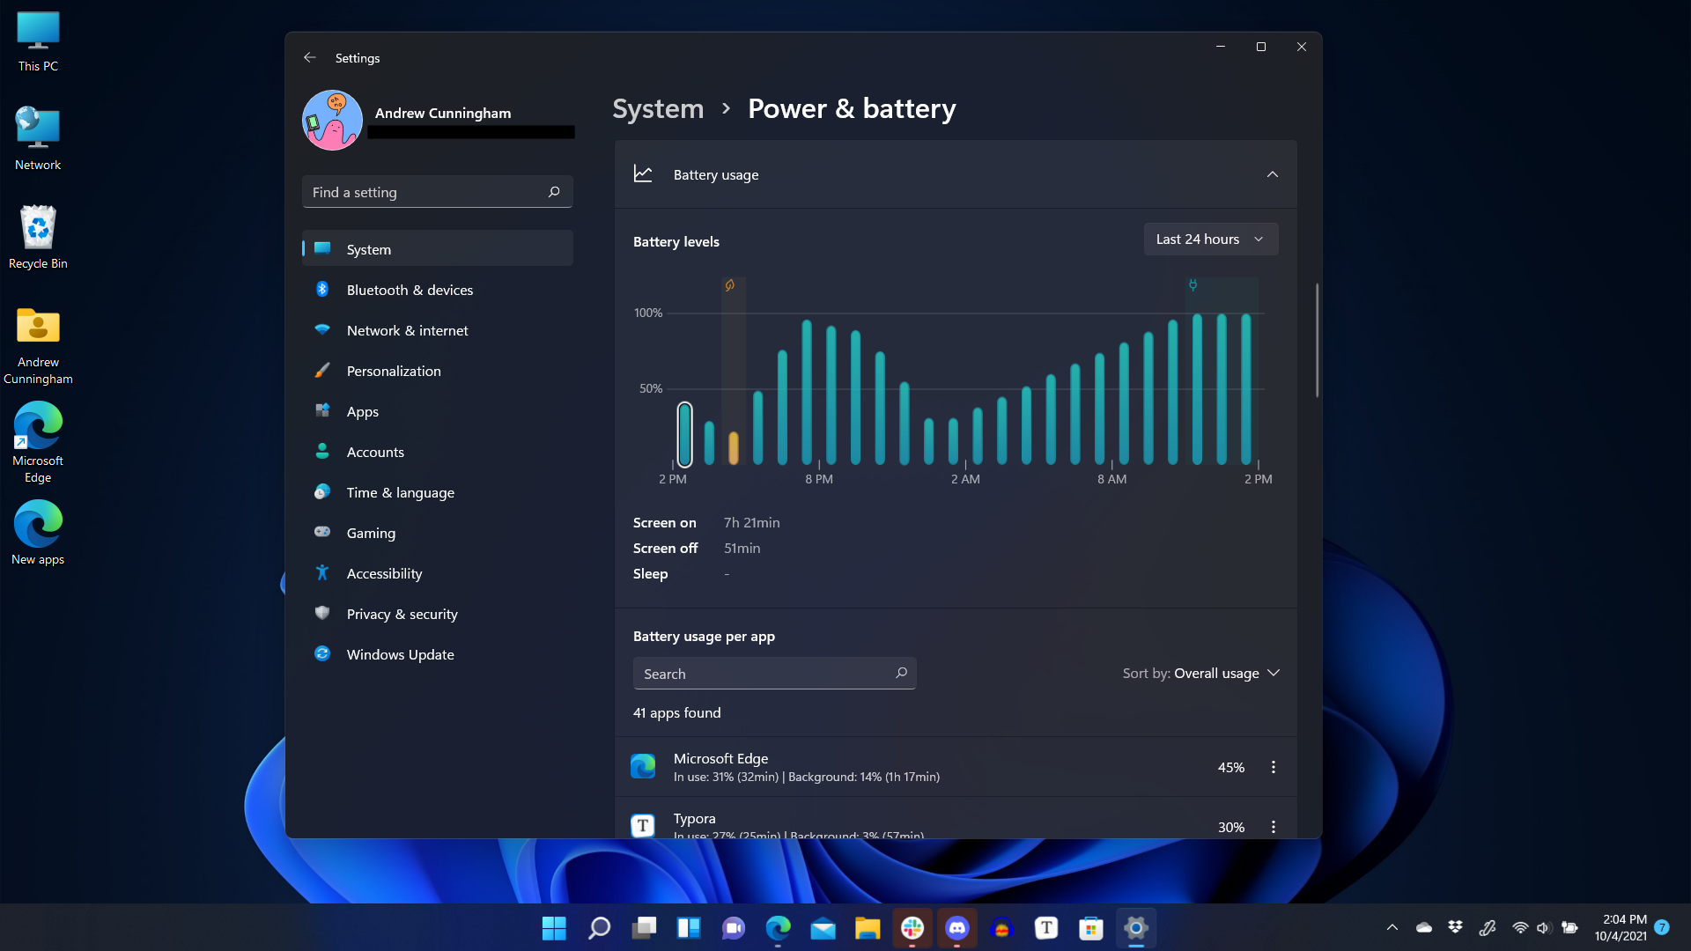
Task: Select System in the sidebar
Action: click(x=438, y=249)
